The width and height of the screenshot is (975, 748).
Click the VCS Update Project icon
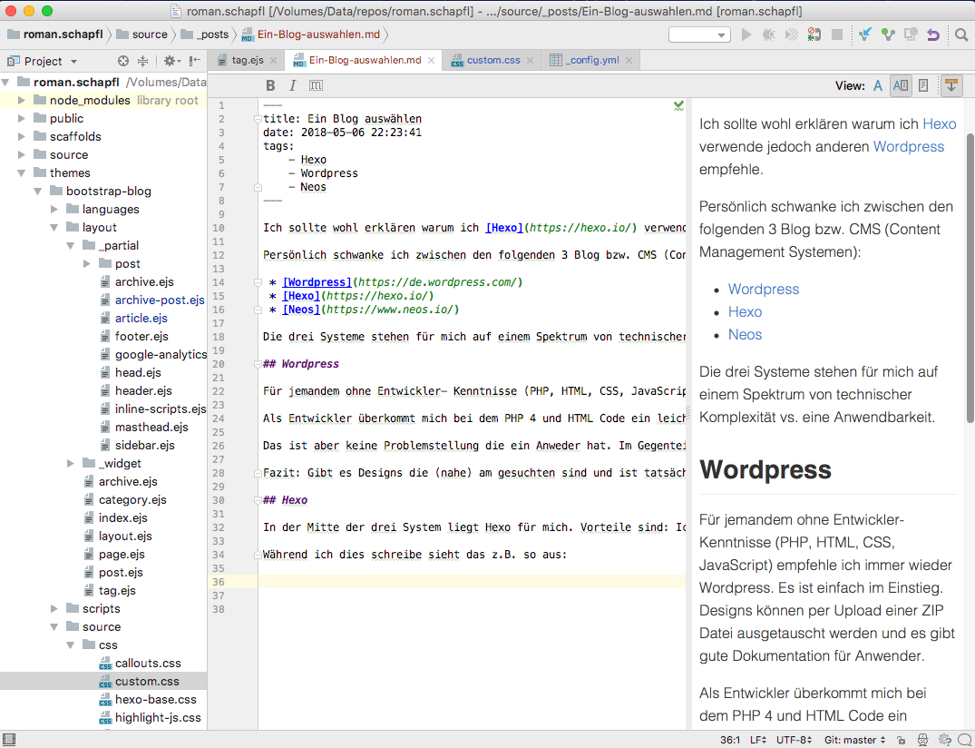pyautogui.click(x=865, y=34)
